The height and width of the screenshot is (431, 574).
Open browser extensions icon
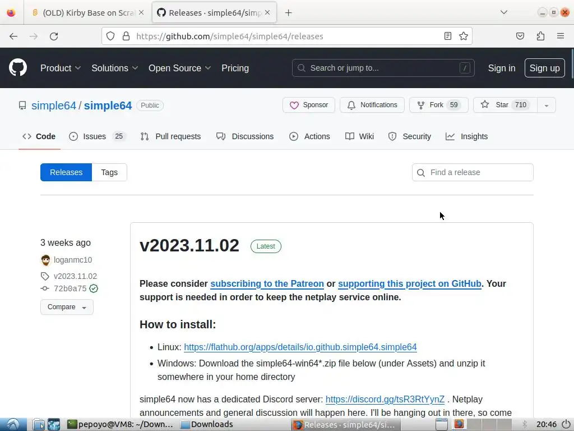tap(540, 36)
